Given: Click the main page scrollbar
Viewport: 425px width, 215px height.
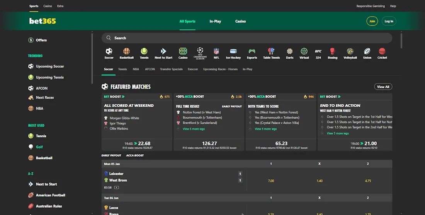Looking at the screenshot, I should (401, 41).
